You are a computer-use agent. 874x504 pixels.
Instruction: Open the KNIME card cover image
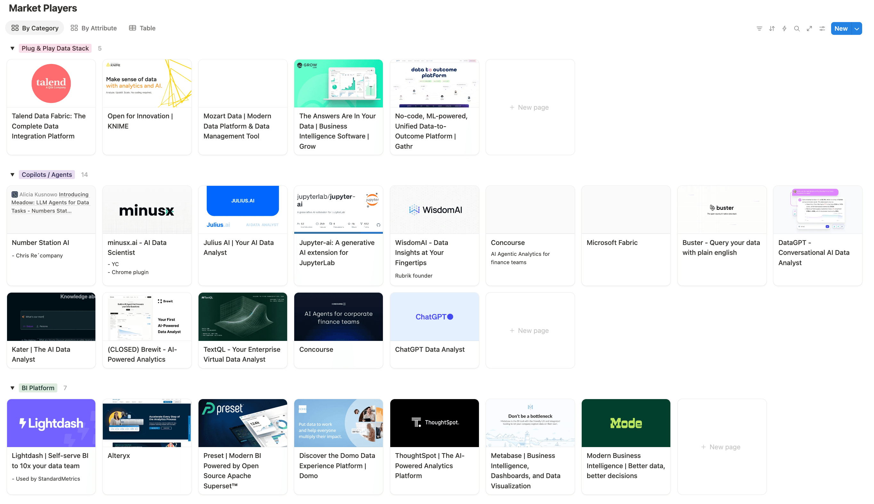point(147,83)
